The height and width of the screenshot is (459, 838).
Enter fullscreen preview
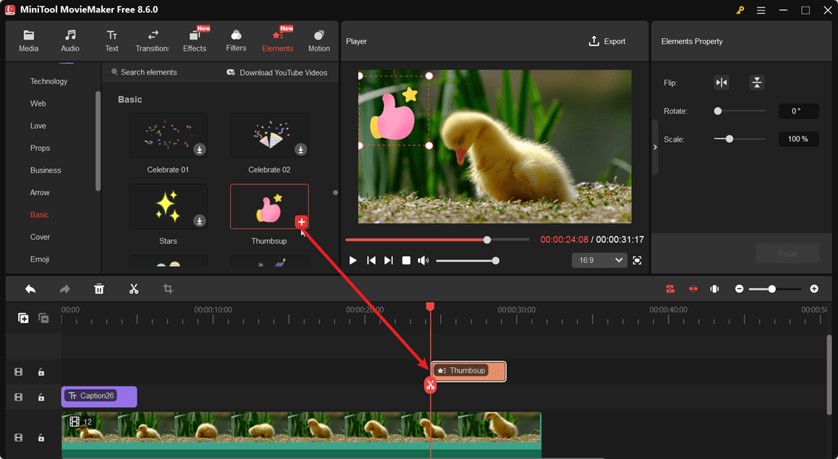point(637,260)
